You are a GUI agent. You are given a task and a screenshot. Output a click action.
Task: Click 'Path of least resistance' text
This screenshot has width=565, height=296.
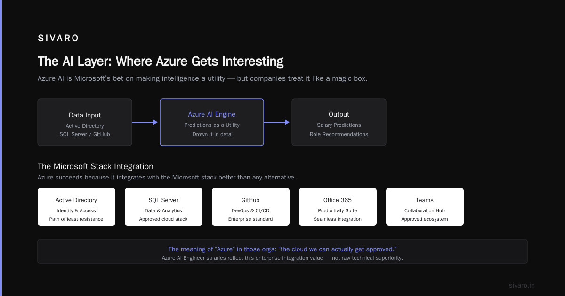tap(76, 219)
